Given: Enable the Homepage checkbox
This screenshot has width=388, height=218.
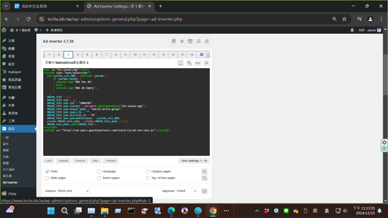Looking at the screenshot, I should click(x=99, y=171).
